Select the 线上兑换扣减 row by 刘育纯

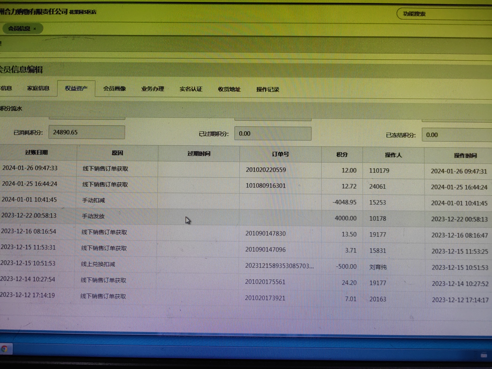(98, 264)
